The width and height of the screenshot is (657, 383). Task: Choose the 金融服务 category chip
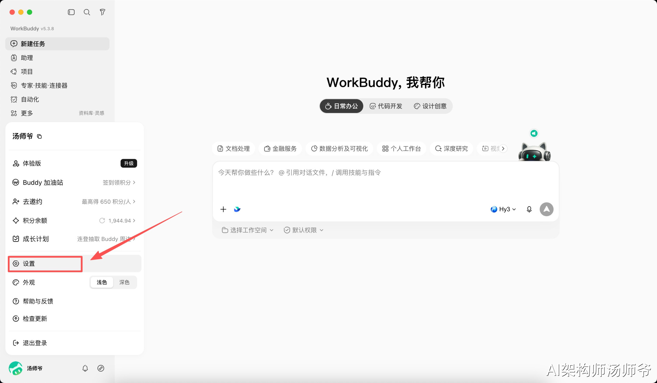tap(280, 149)
